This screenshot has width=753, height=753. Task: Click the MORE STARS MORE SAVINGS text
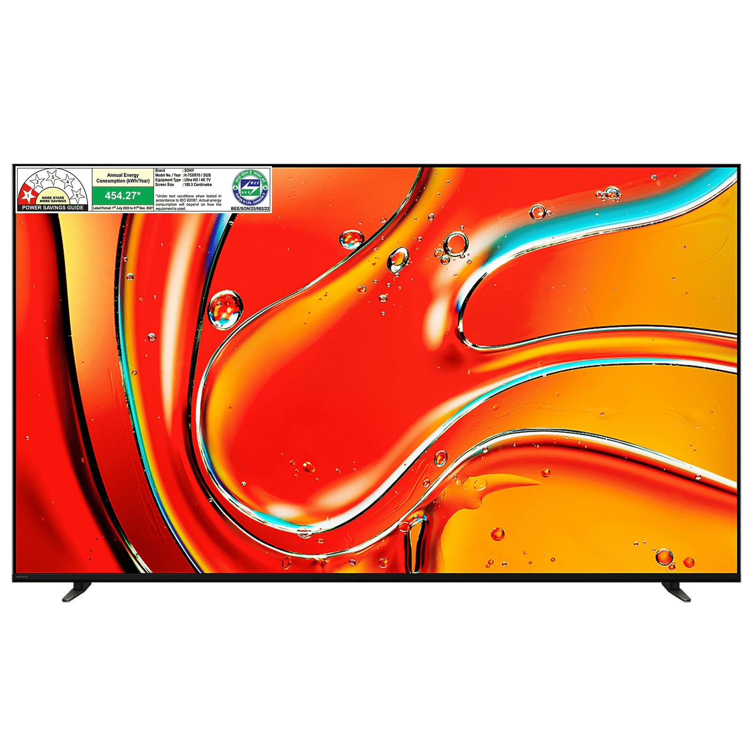[53, 199]
